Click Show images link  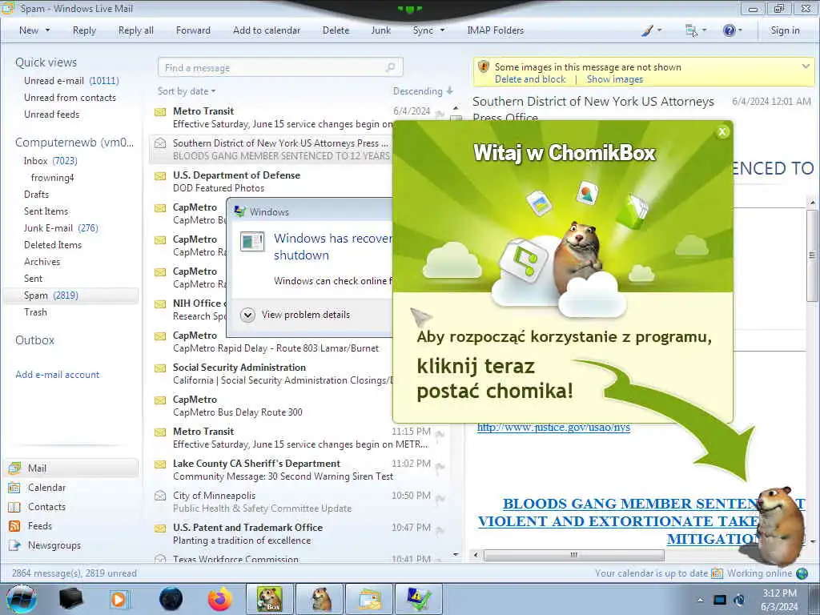pyautogui.click(x=615, y=79)
